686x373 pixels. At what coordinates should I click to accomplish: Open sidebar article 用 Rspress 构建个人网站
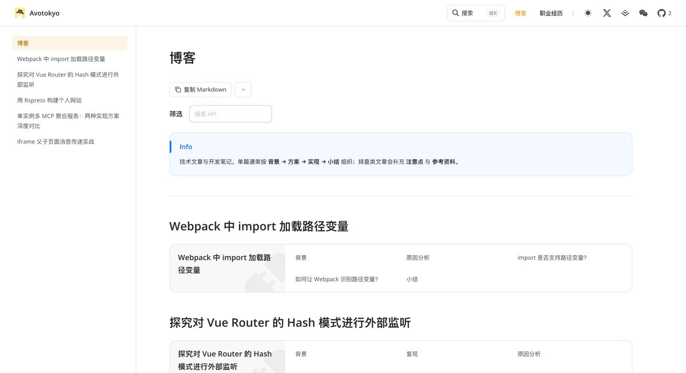(x=49, y=100)
